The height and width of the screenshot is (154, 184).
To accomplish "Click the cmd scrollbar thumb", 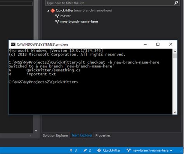I will pyautogui.click(x=175, y=56).
